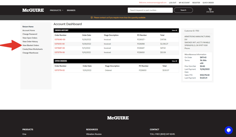The height and width of the screenshot is (137, 236).
Task: Click Return Home in sidebar
Action: (28, 27)
